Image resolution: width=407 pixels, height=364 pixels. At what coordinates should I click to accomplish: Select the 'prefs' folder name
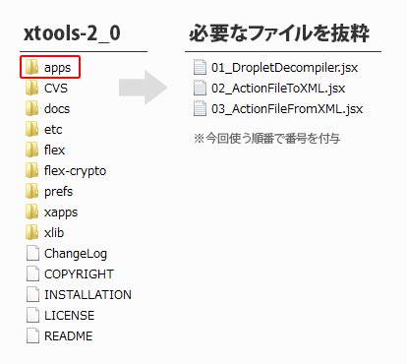click(x=58, y=192)
